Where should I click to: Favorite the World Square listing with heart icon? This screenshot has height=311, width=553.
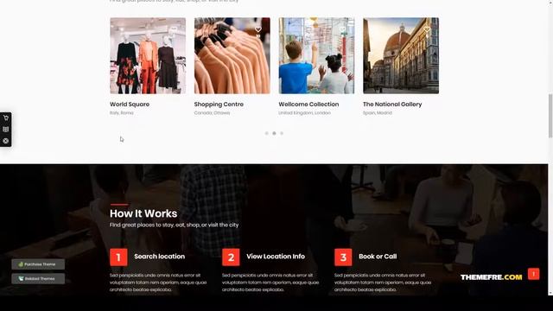[174, 29]
